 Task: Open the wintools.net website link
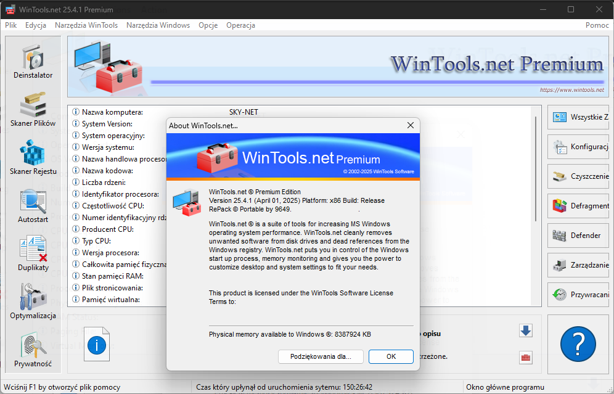(572, 89)
